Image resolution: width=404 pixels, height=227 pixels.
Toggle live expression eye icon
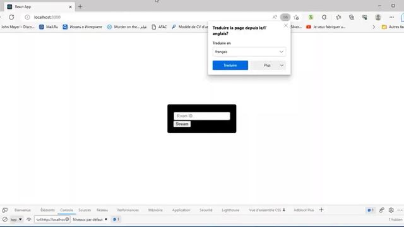[x=28, y=219]
